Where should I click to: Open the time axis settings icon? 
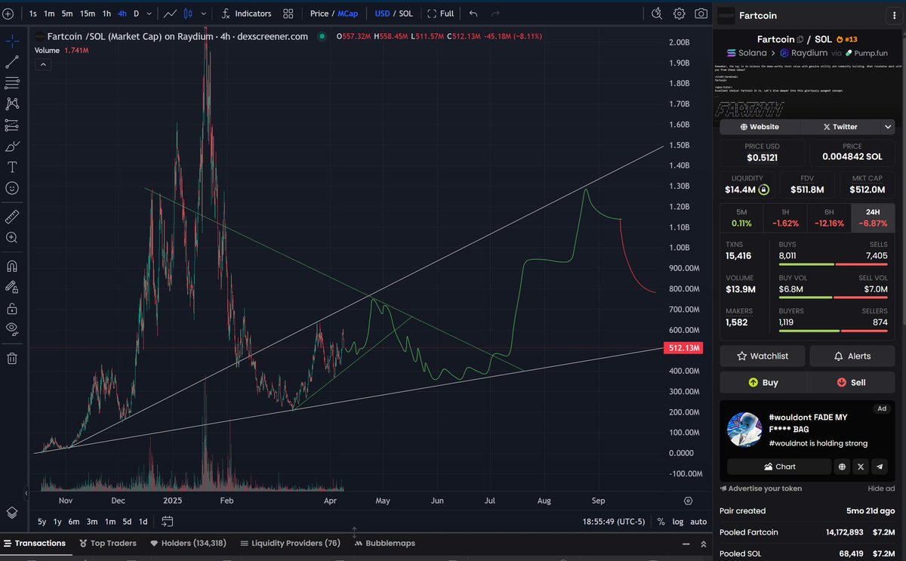click(x=688, y=501)
